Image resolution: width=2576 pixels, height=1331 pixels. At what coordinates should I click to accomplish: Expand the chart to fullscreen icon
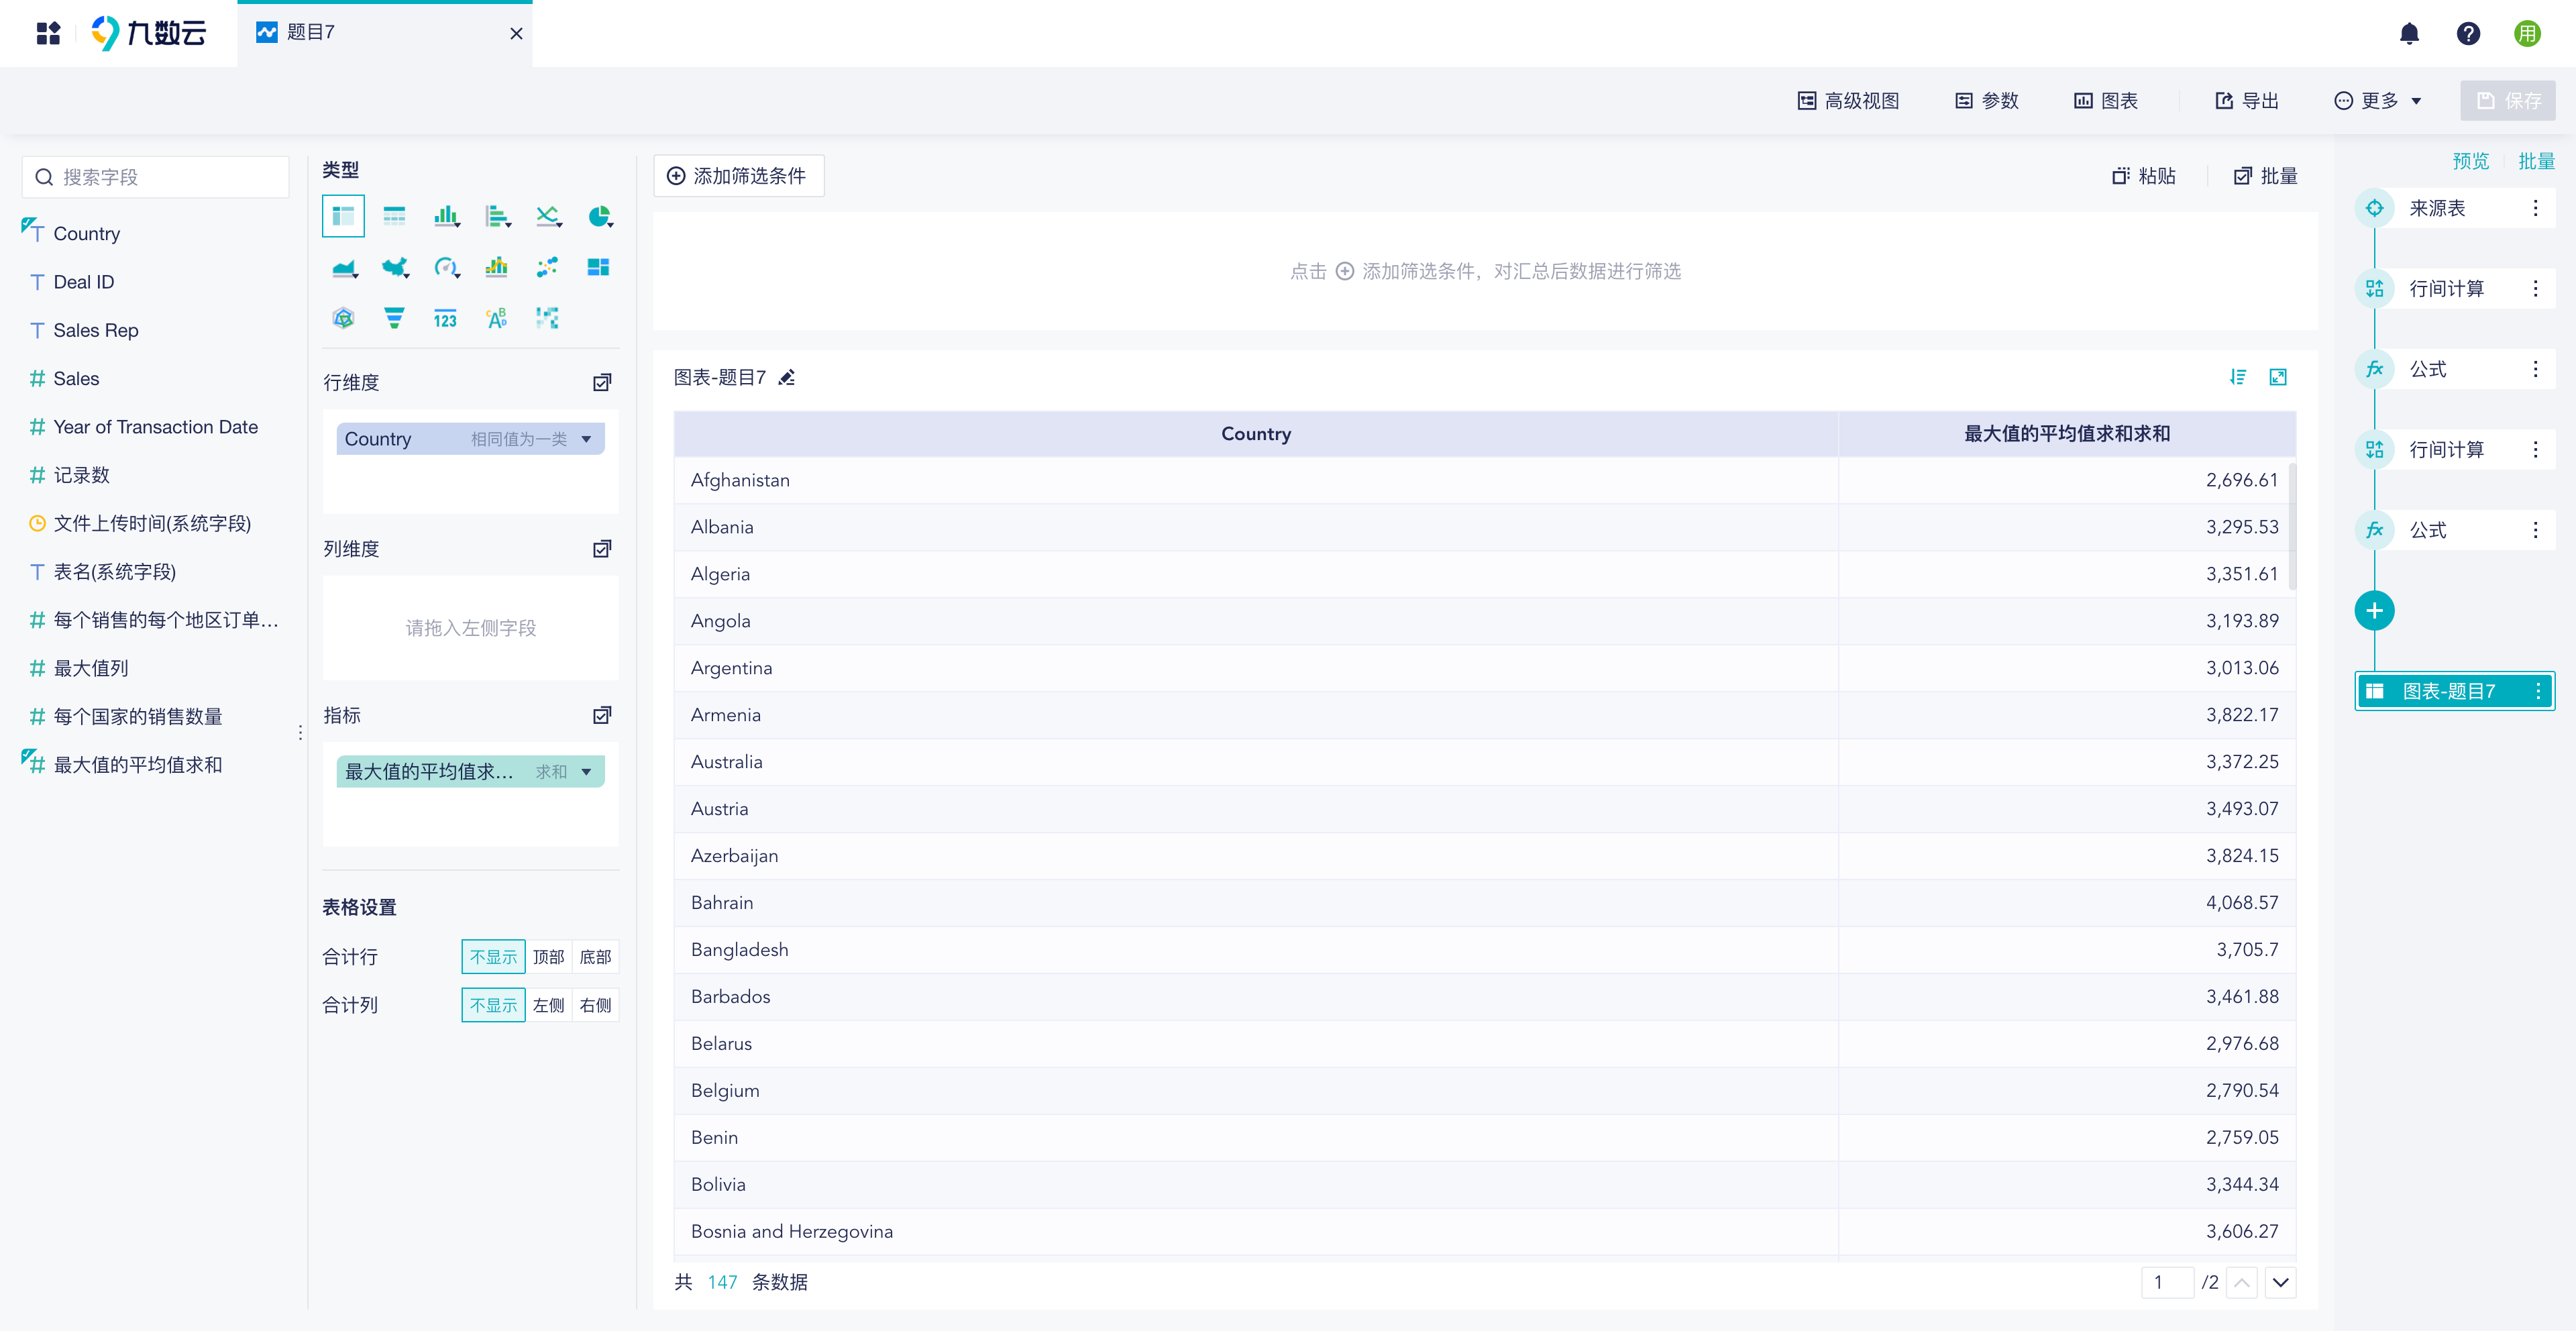pos(2278,377)
